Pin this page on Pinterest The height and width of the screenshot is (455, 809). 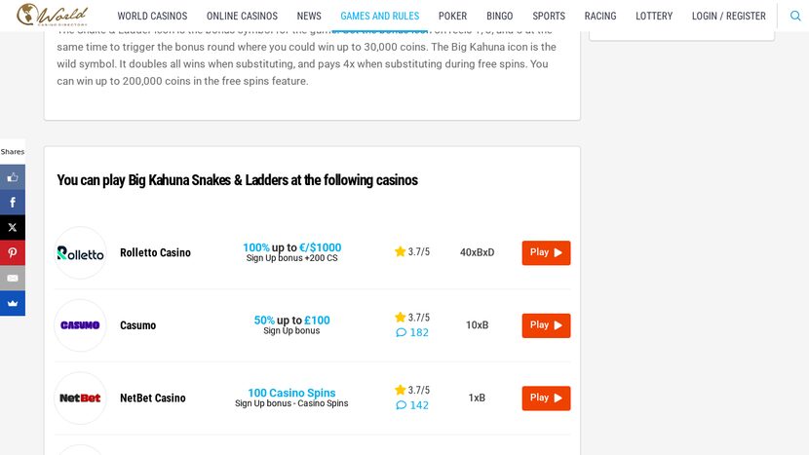[13, 253]
